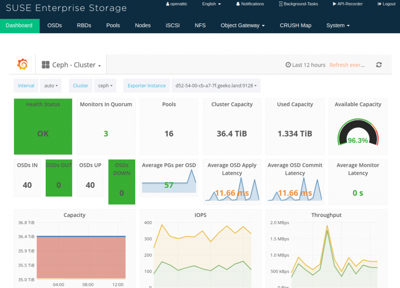Open the Cluster ceph dropdown
Image resolution: width=400 pixels, height=288 pixels.
105,86
